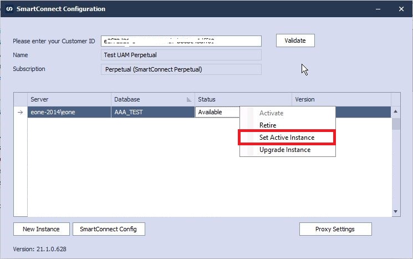Open SmartConnect Config
Screen dimensions: 413x259
point(109,229)
